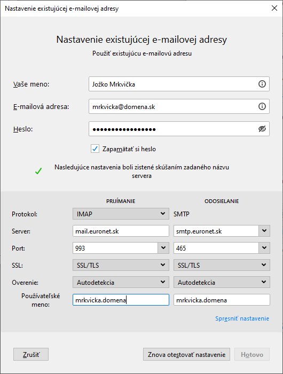Click the "Hotovo" button
This screenshot has height=374, width=283.
[x=252, y=354]
